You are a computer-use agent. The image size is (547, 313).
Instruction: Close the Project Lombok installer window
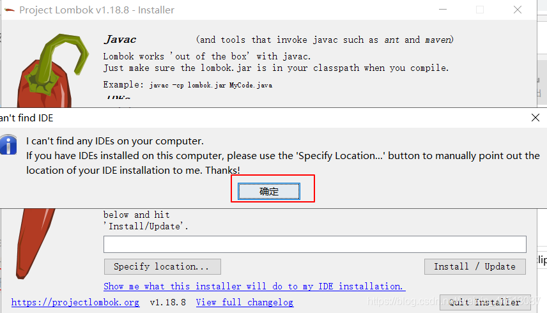pos(518,10)
